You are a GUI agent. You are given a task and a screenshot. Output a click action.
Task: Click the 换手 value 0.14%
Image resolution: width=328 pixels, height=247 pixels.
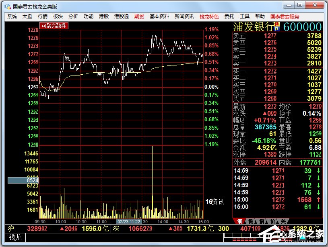tap(312, 113)
